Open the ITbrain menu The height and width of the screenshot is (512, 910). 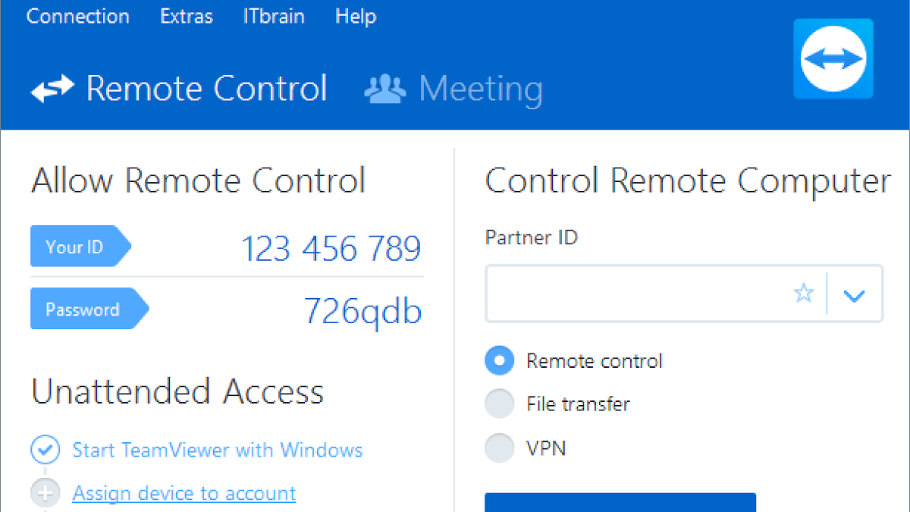(x=274, y=17)
